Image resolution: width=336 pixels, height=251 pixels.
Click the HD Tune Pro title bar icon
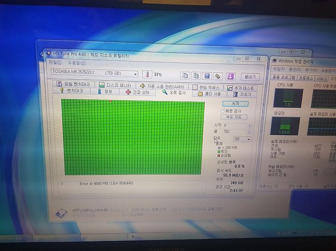pyautogui.click(x=49, y=53)
